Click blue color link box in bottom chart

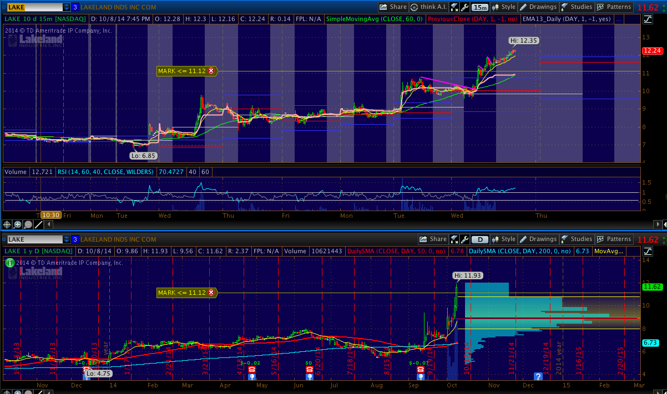[x=75, y=239]
